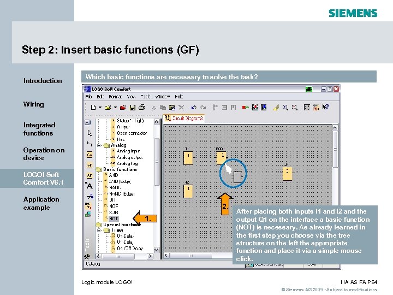Image resolution: width=393 pixels, height=295 pixels.
Task: Open the Edit menu
Action: click(x=100, y=97)
